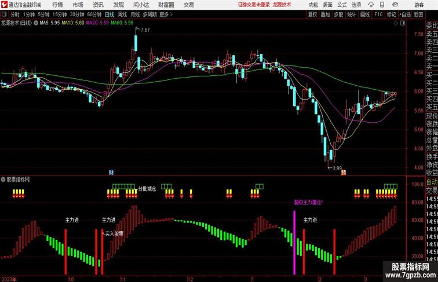Screen dimensions: 438x282
Task: Toggle the side panel icon beside diamond
Action: tap(403, 23)
